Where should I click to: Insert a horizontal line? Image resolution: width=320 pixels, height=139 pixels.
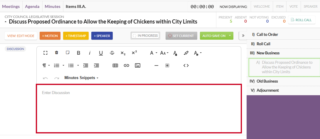click(156, 66)
